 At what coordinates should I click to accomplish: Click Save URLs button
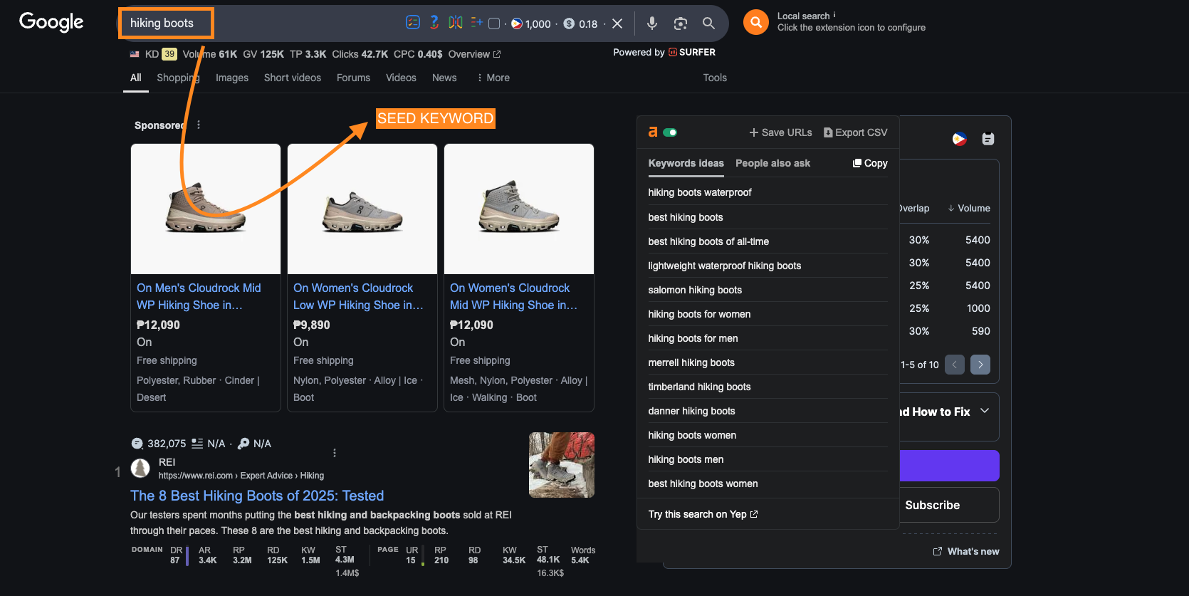point(780,132)
